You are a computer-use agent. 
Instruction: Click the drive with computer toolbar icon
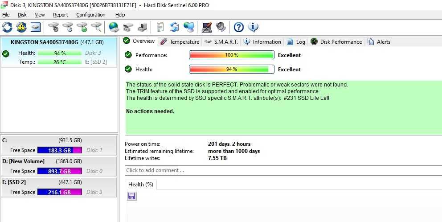coord(142,27)
